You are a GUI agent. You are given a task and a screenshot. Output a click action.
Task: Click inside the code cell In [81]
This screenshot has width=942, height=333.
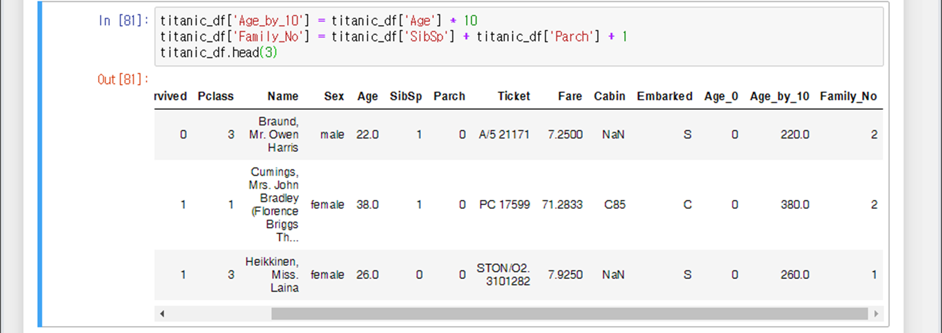519,37
